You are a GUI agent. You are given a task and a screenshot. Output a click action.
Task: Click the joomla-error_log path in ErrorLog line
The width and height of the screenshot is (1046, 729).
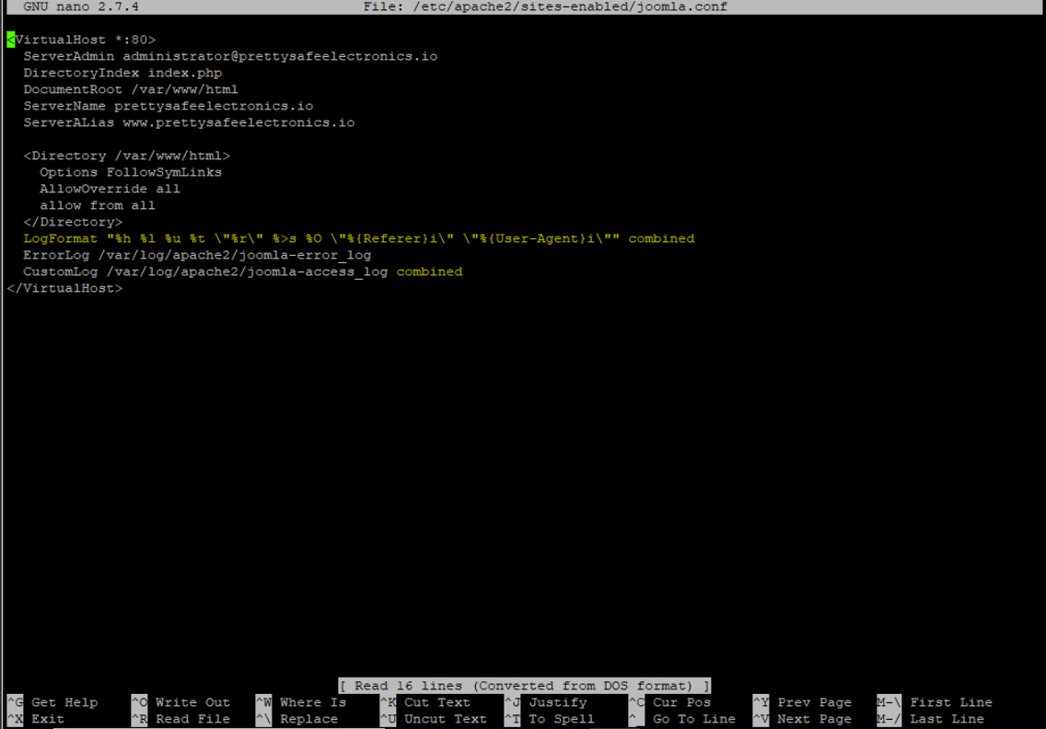pos(235,255)
